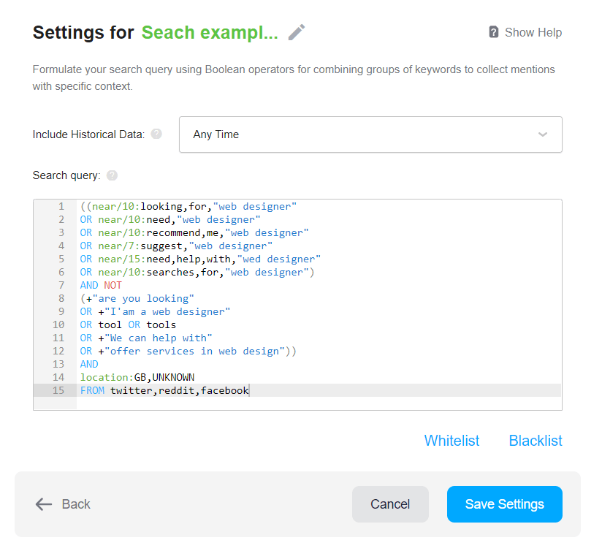
Task: Click the Save Settings button
Action: pyautogui.click(x=505, y=504)
